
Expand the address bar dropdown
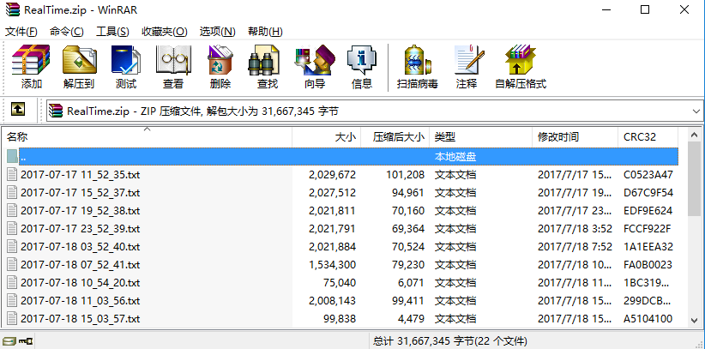click(x=696, y=111)
